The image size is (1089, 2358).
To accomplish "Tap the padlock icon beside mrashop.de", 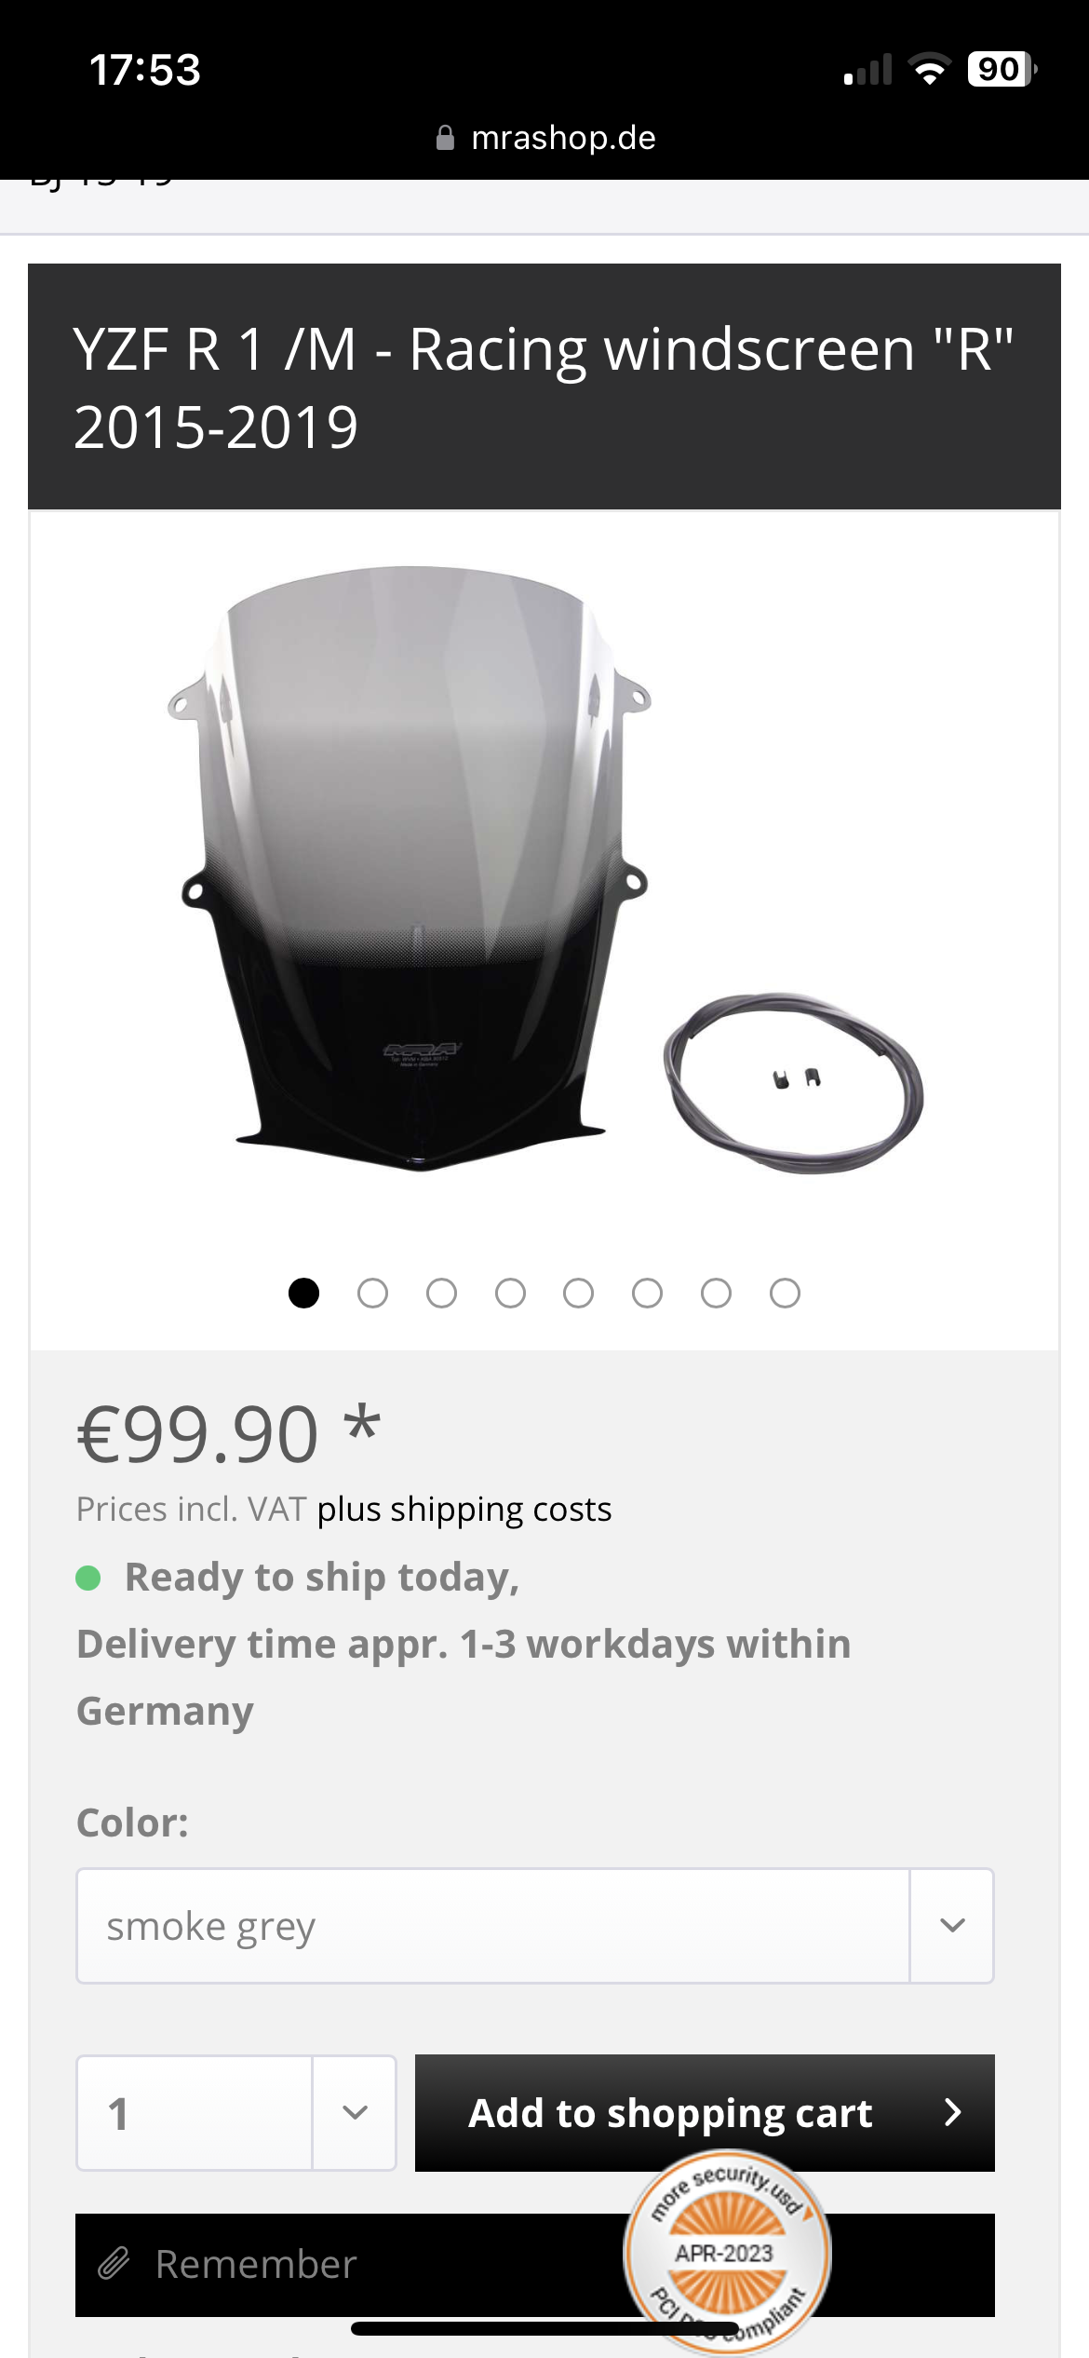I will [445, 138].
